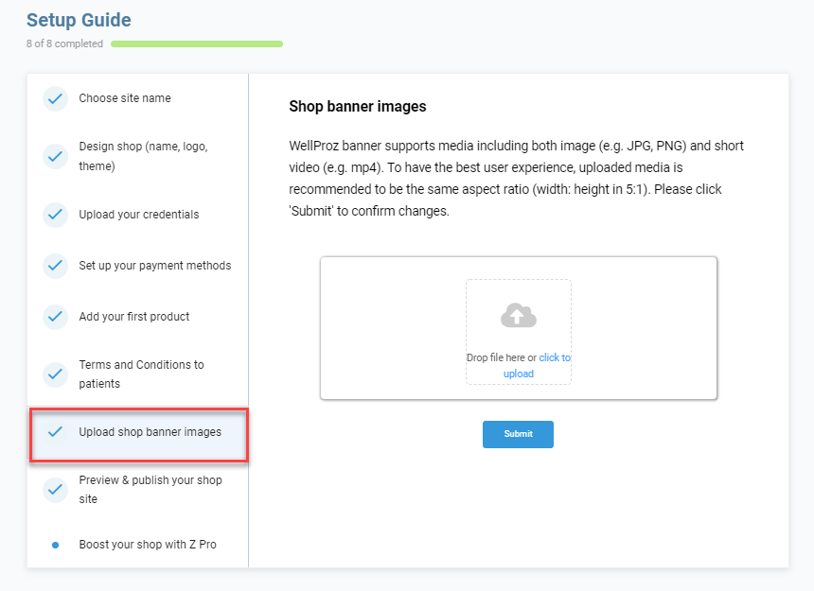Open the Choose site name step
Screen dimensions: 814x591
point(125,98)
